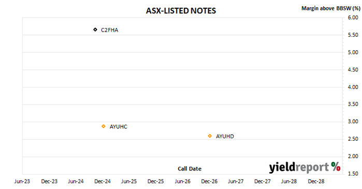The width and height of the screenshot is (362, 189).
Task: Select the Margin above BBSW (%) axis title
Action: (x=331, y=8)
